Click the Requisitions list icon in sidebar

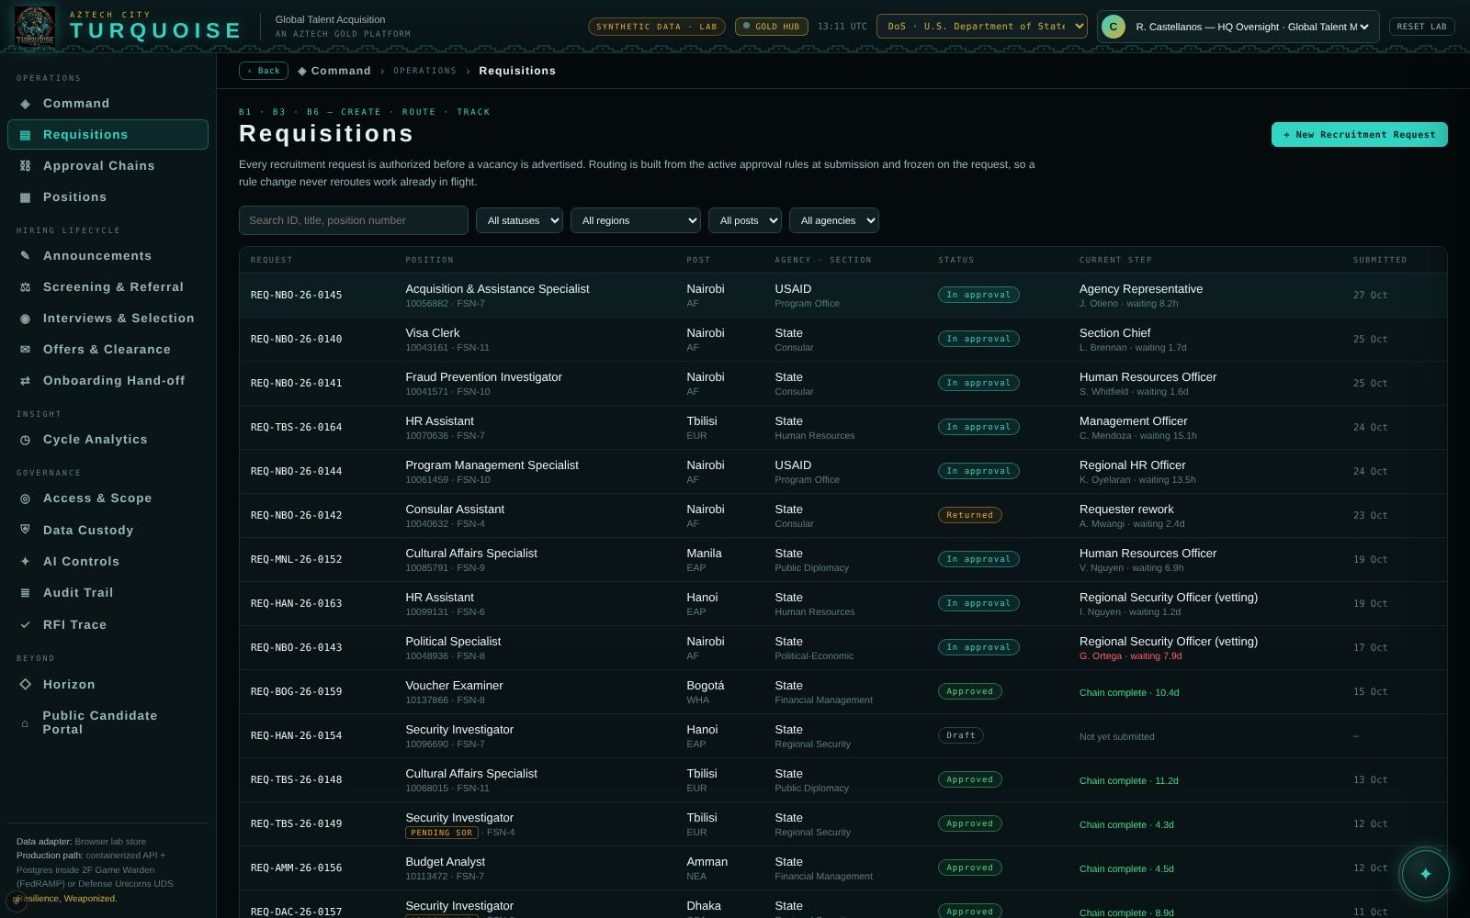tap(25, 135)
